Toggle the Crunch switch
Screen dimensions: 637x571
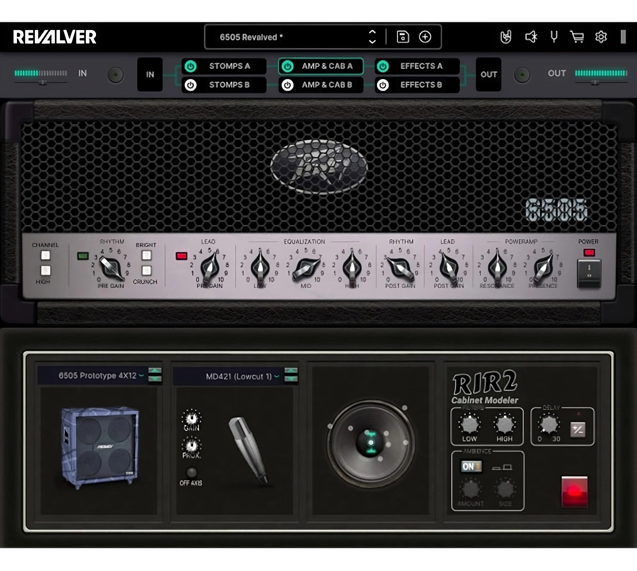147,271
